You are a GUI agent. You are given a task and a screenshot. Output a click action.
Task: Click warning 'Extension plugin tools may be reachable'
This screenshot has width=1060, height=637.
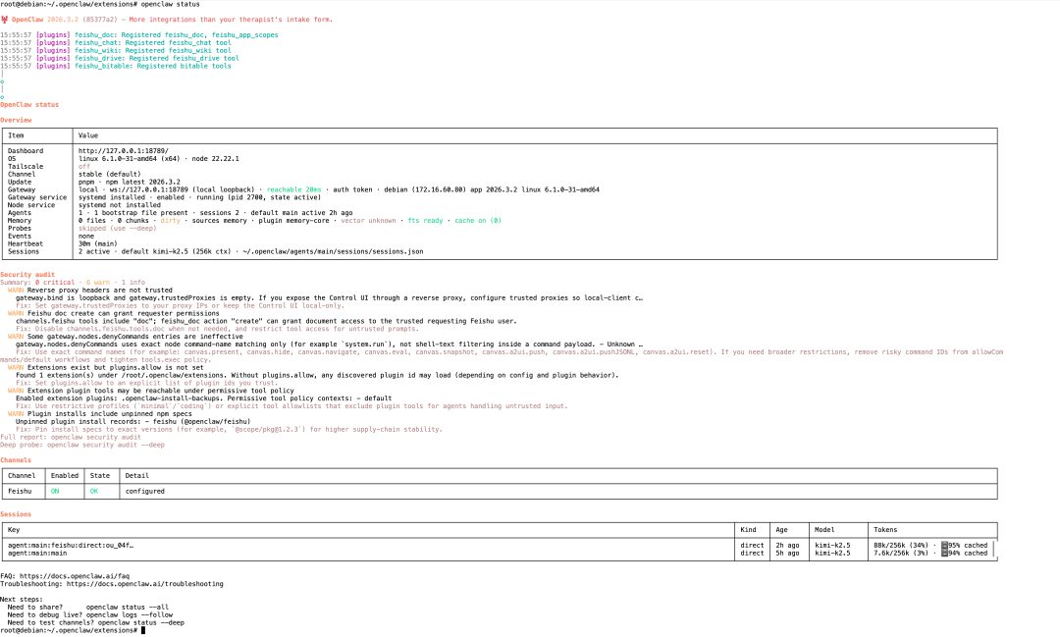pyautogui.click(x=160, y=391)
